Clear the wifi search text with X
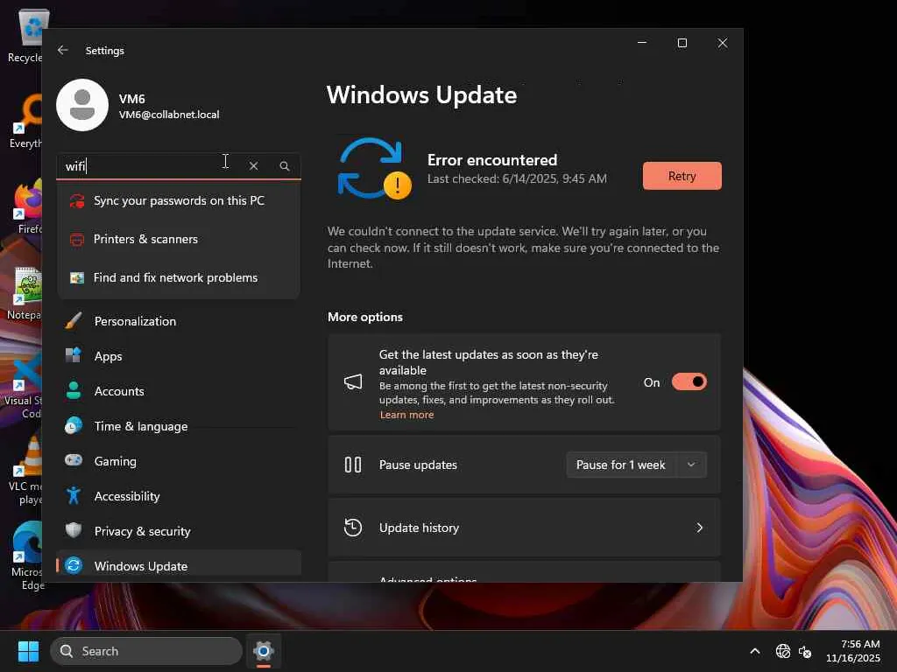The width and height of the screenshot is (897, 672). (253, 165)
